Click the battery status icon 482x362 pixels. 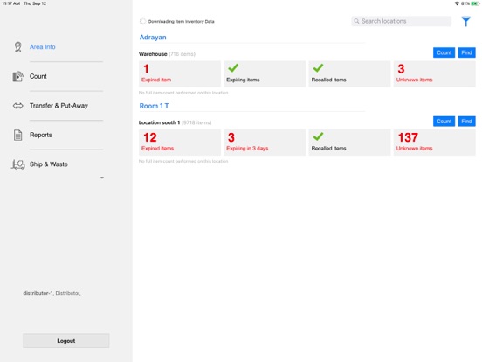click(475, 3)
